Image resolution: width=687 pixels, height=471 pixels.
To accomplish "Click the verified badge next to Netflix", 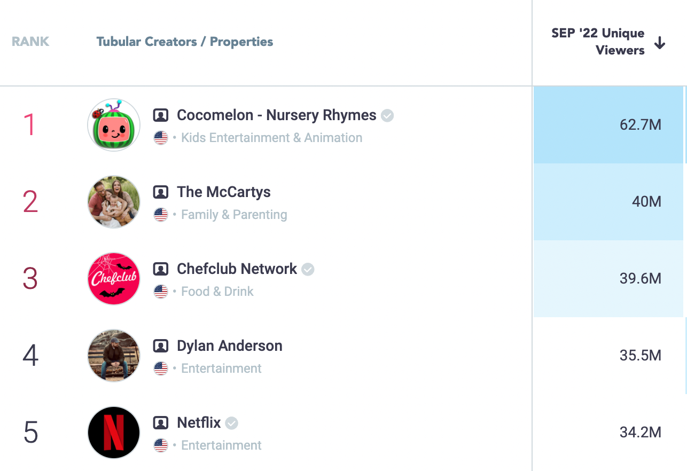I will (x=231, y=423).
